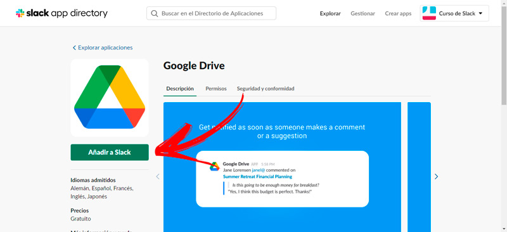Click the search magnifier icon

point(155,13)
